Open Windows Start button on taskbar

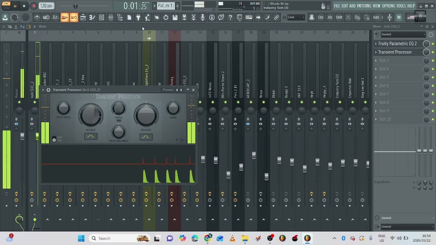click(x=81, y=238)
